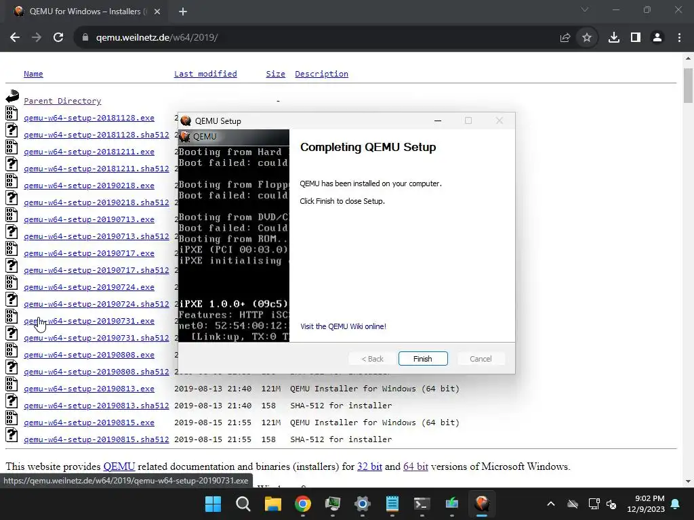Click the Parent Directory back-arrow icon
Image resolution: width=694 pixels, height=520 pixels.
(x=12, y=96)
